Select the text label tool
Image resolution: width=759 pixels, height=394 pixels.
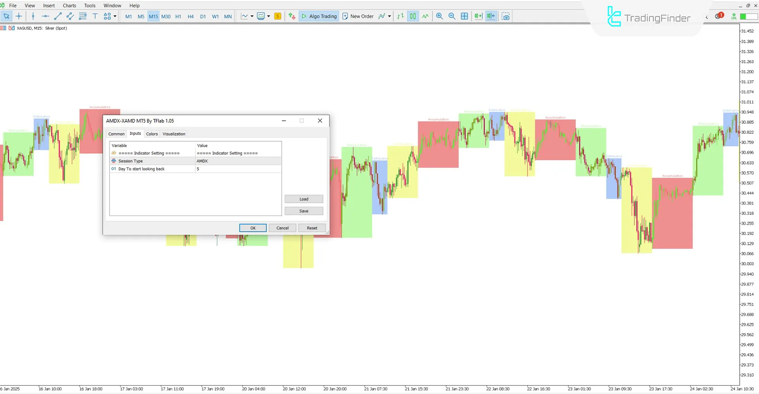click(95, 16)
